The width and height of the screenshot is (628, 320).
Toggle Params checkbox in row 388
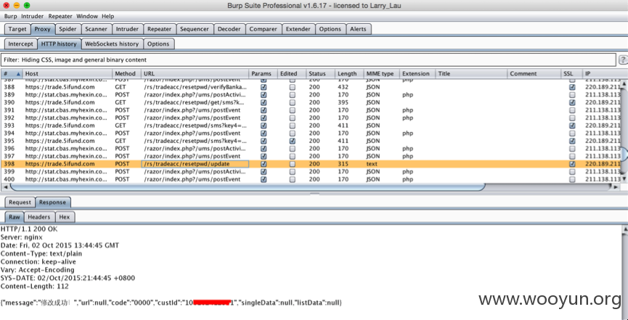click(264, 87)
